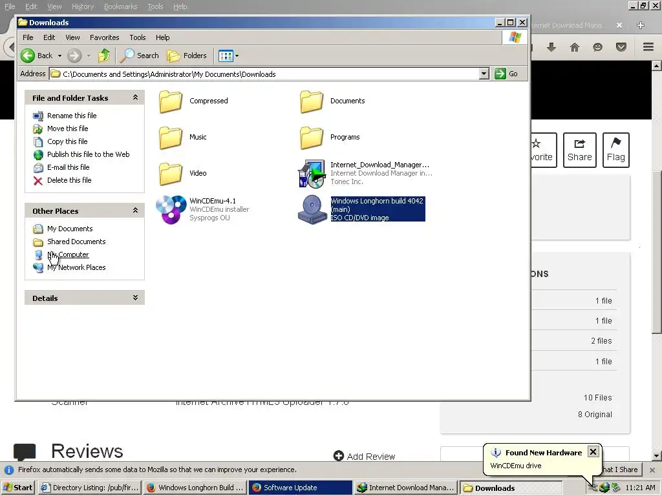The width and height of the screenshot is (662, 496).
Task: Click the Start button
Action: (x=17, y=488)
